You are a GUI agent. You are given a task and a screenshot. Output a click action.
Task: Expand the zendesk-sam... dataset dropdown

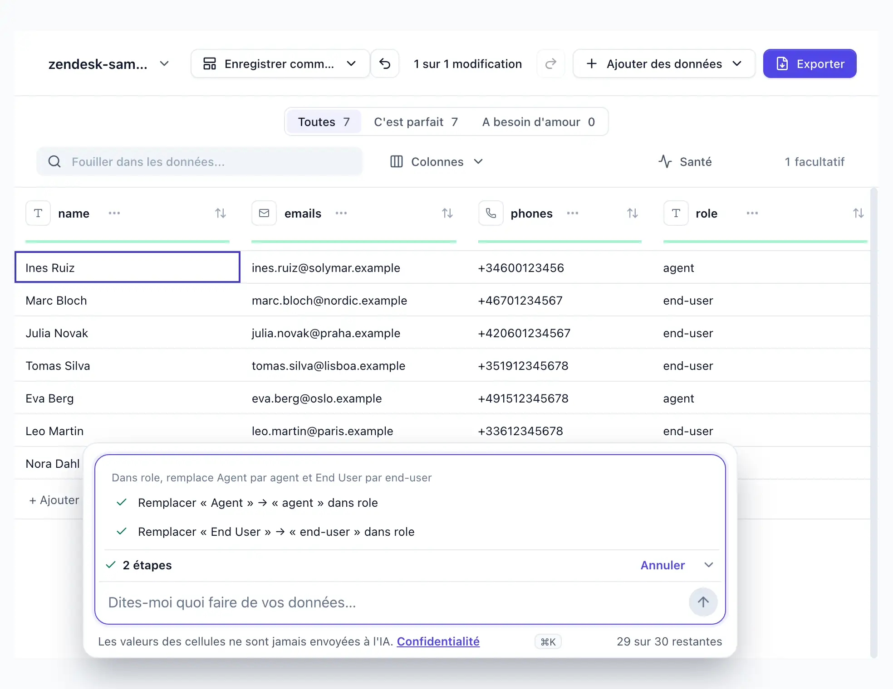click(109, 64)
